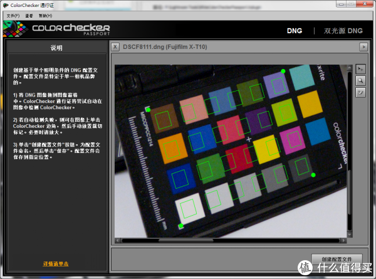Click the image vertical scrollbar thumb

pyautogui.click(x=350, y=192)
